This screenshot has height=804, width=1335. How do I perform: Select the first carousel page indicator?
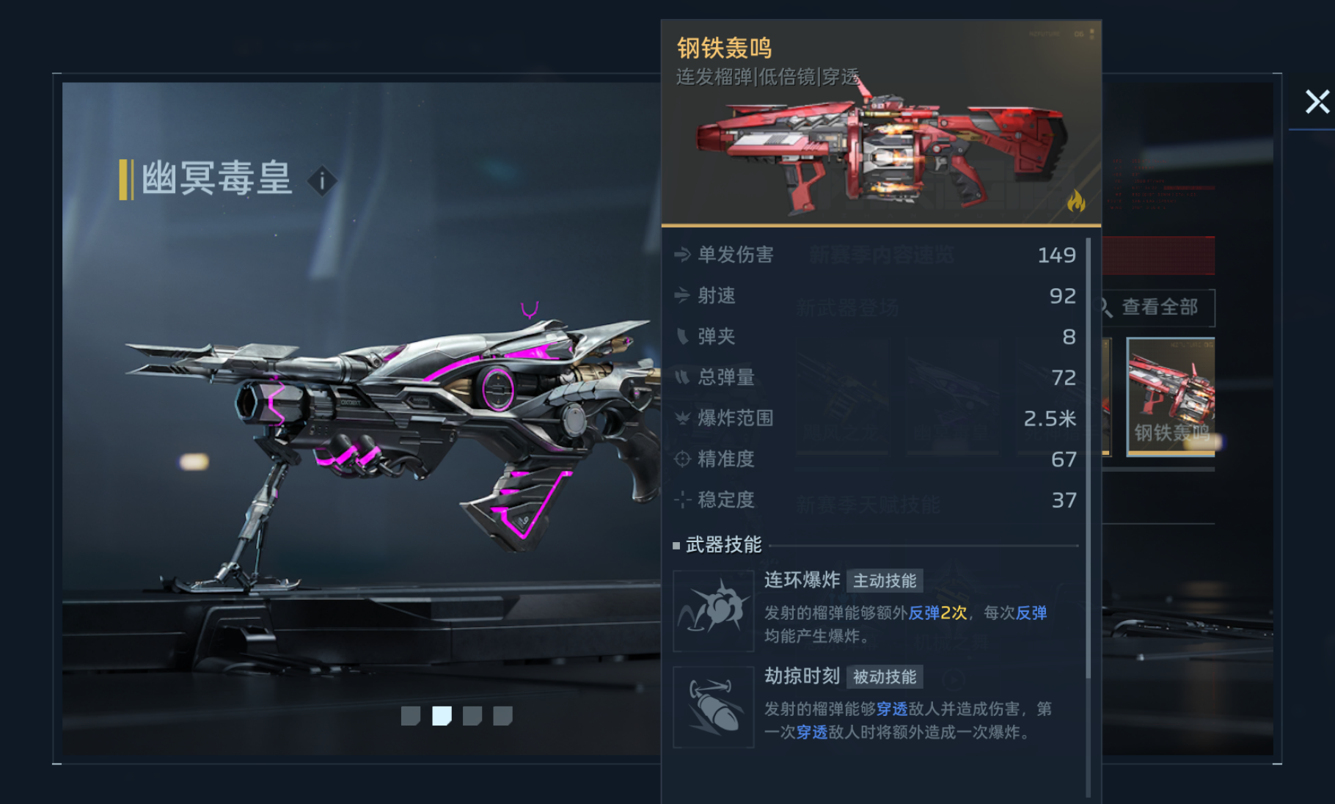pyautogui.click(x=411, y=716)
